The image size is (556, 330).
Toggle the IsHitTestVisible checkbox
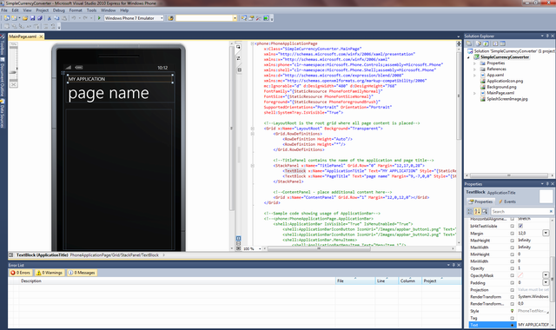coord(520,226)
